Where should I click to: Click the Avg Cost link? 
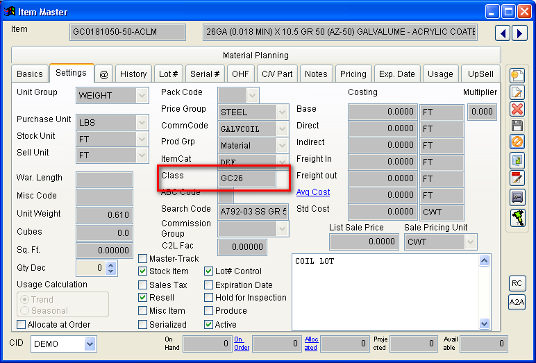pos(313,192)
